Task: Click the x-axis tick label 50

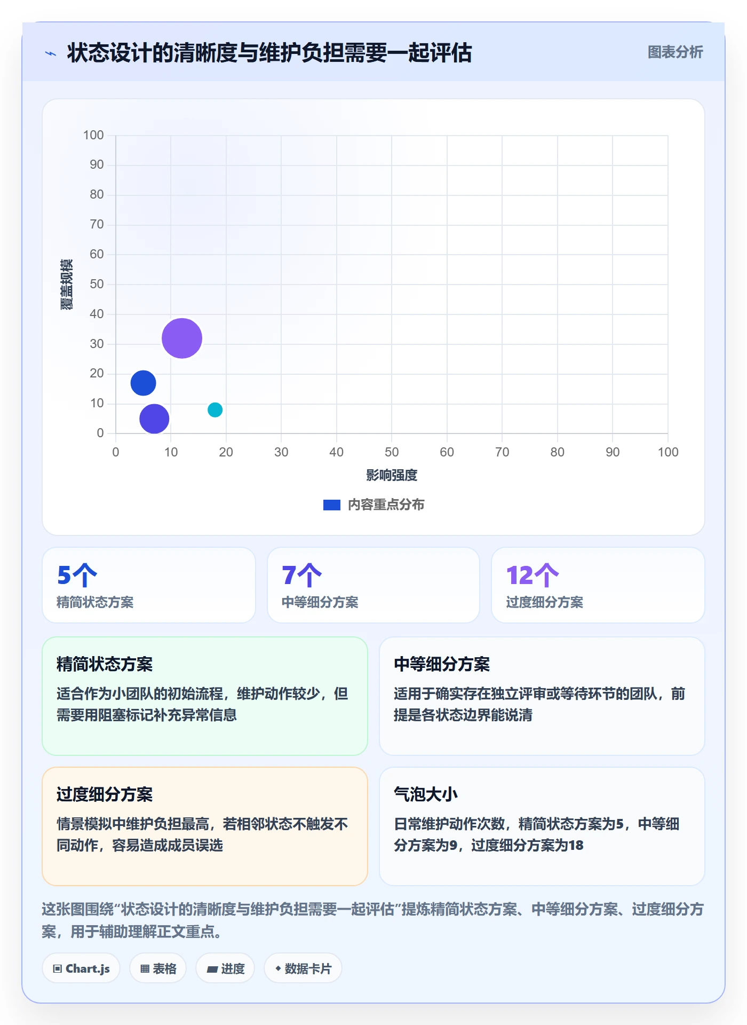Action: 392,452
